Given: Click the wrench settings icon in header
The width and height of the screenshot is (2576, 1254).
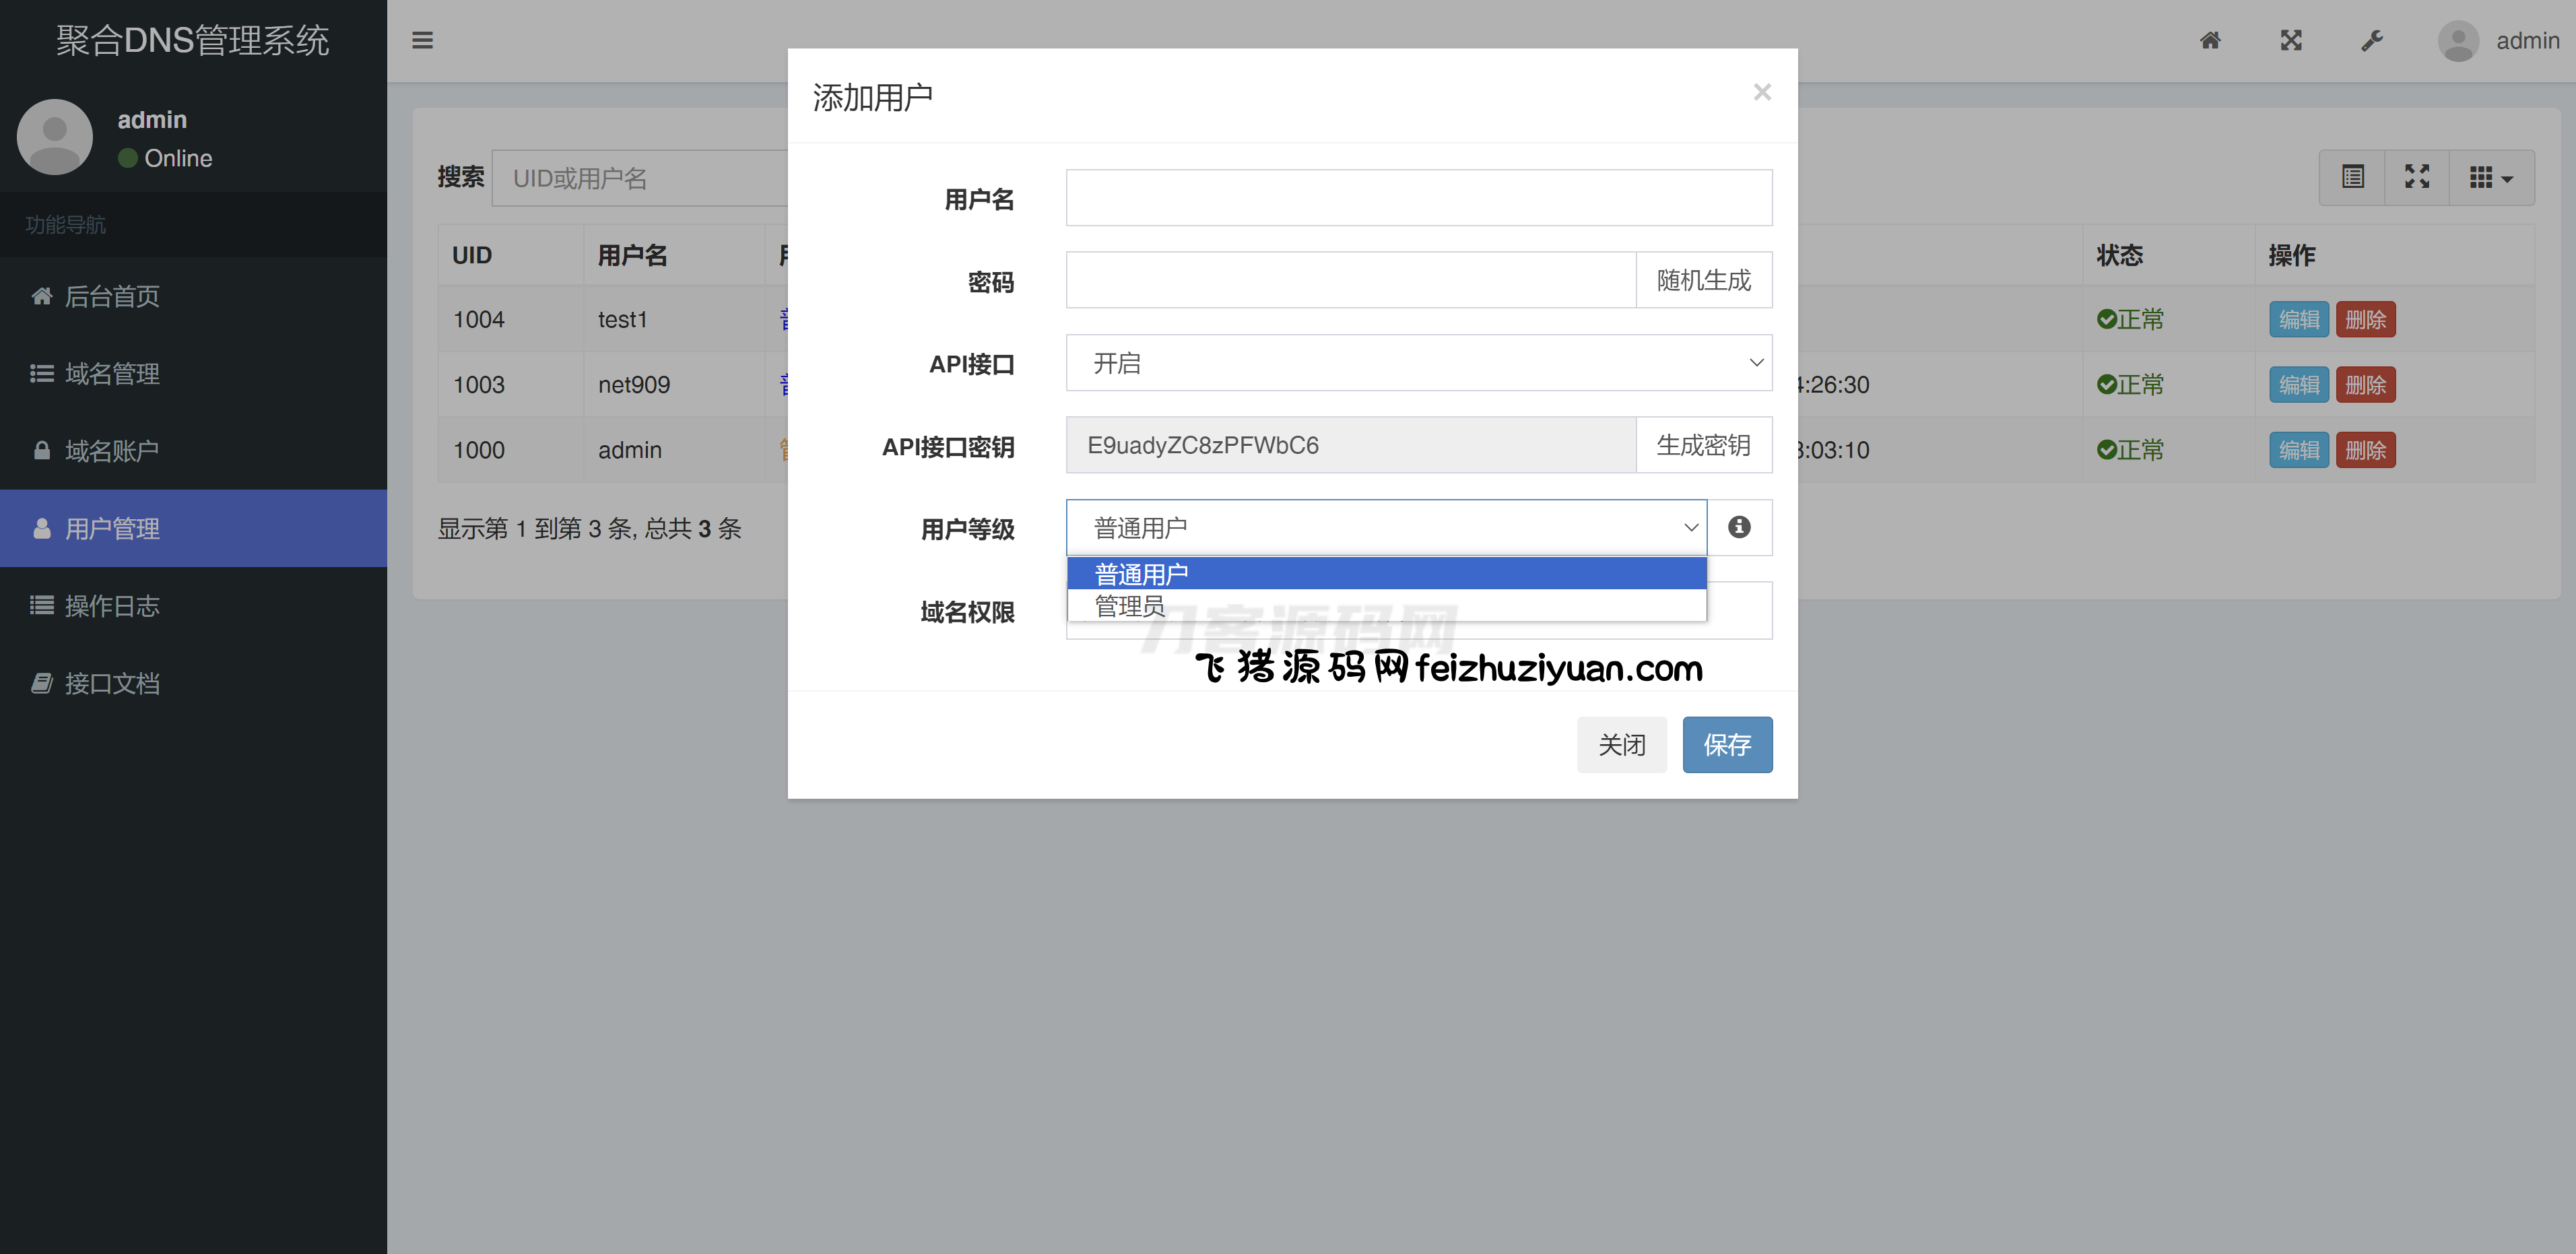Looking at the screenshot, I should (2372, 41).
